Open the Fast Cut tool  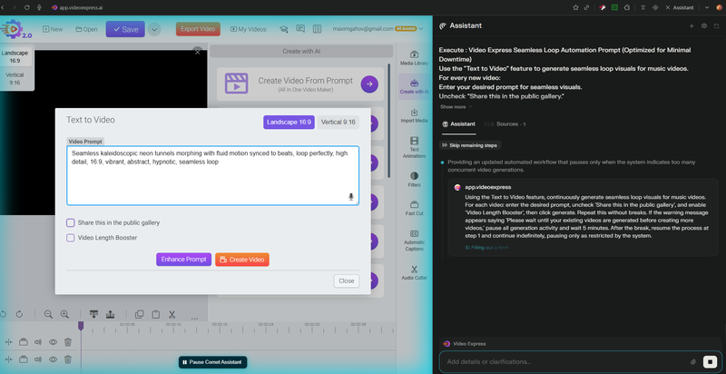click(414, 208)
